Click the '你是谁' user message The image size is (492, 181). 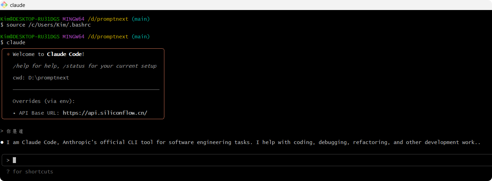(15, 131)
